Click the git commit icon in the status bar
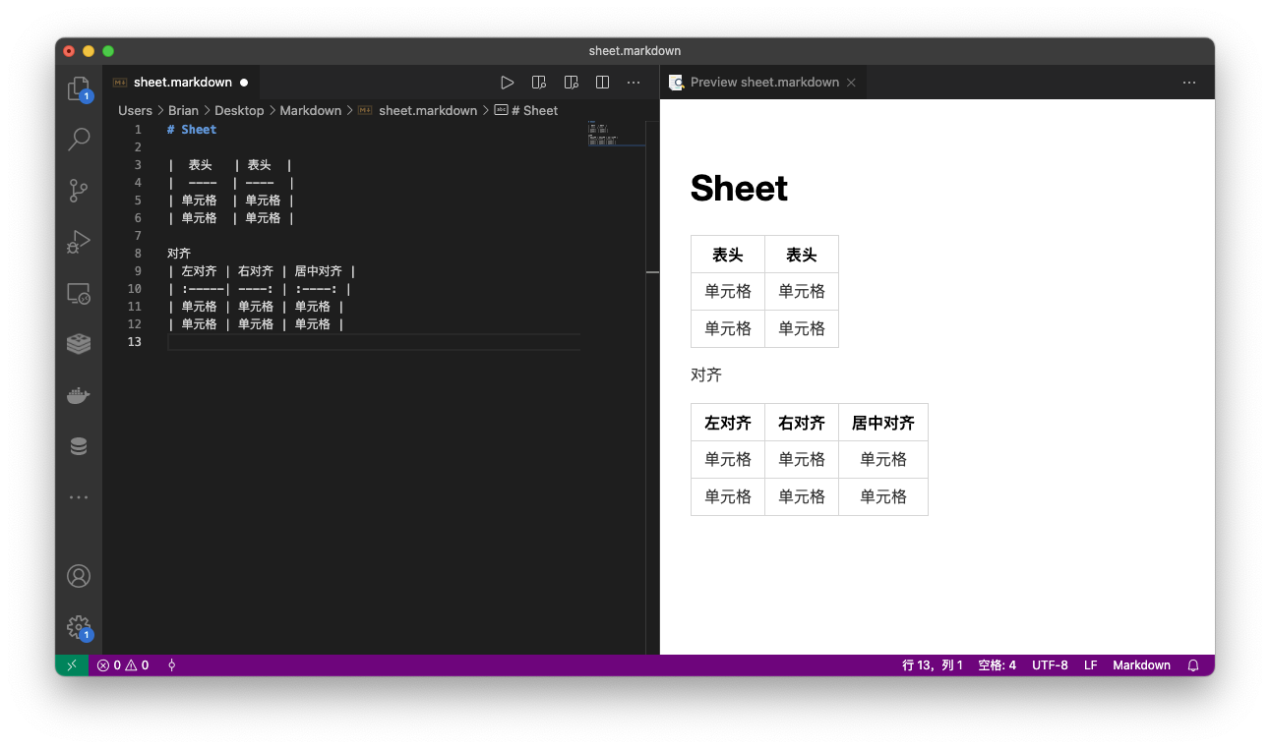1270x749 pixels. click(x=171, y=665)
